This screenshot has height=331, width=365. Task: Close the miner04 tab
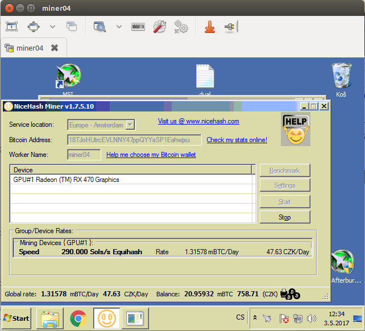tap(55, 48)
